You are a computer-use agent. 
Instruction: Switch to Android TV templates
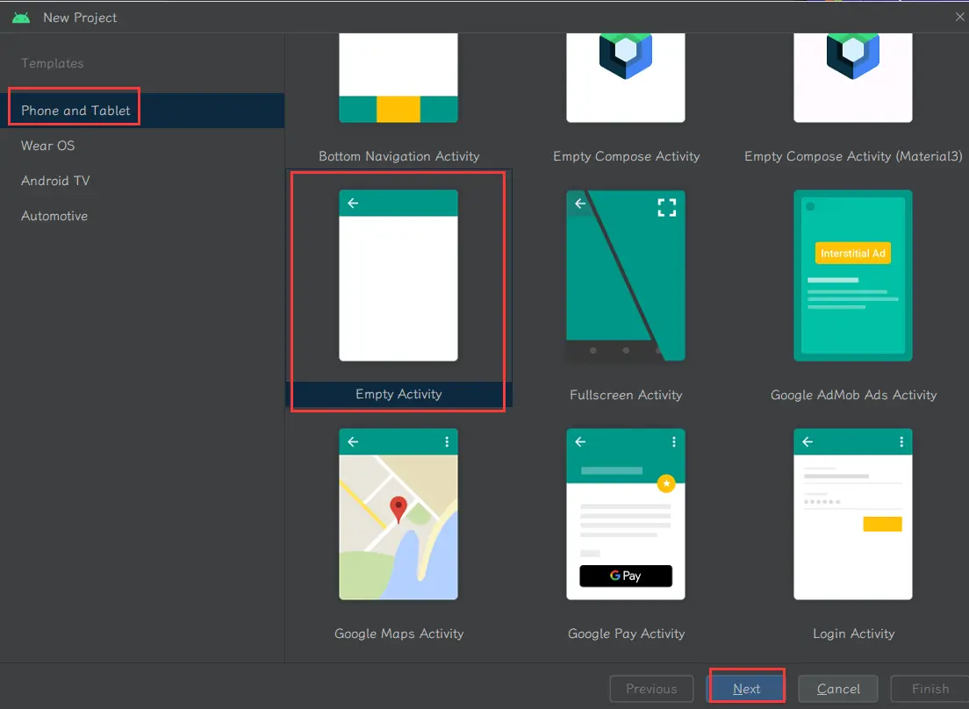pyautogui.click(x=55, y=181)
